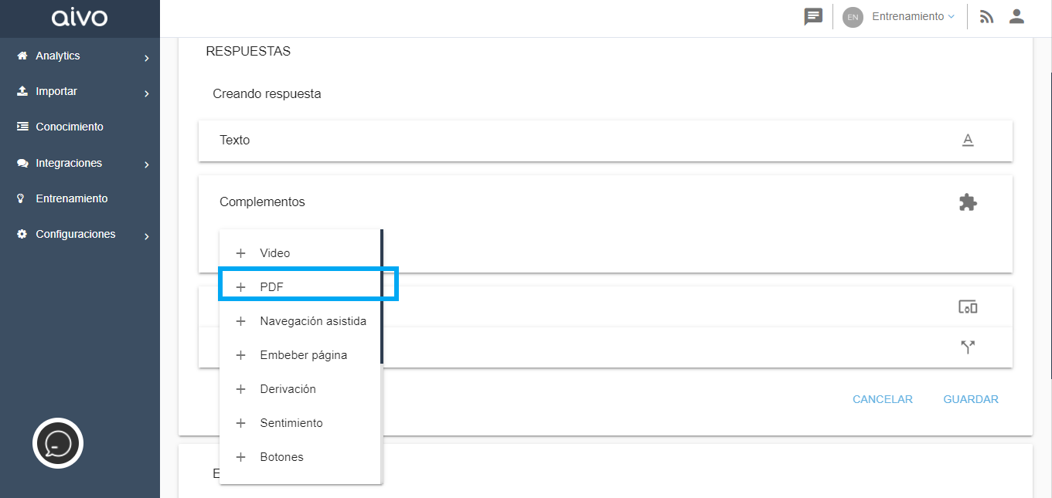Screen dimensions: 1052x498
Task: Click the branch split arrows icon
Action: (968, 347)
